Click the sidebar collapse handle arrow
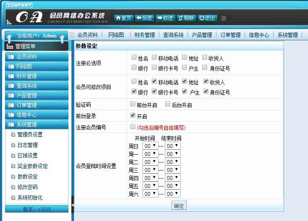 point(73,205)
